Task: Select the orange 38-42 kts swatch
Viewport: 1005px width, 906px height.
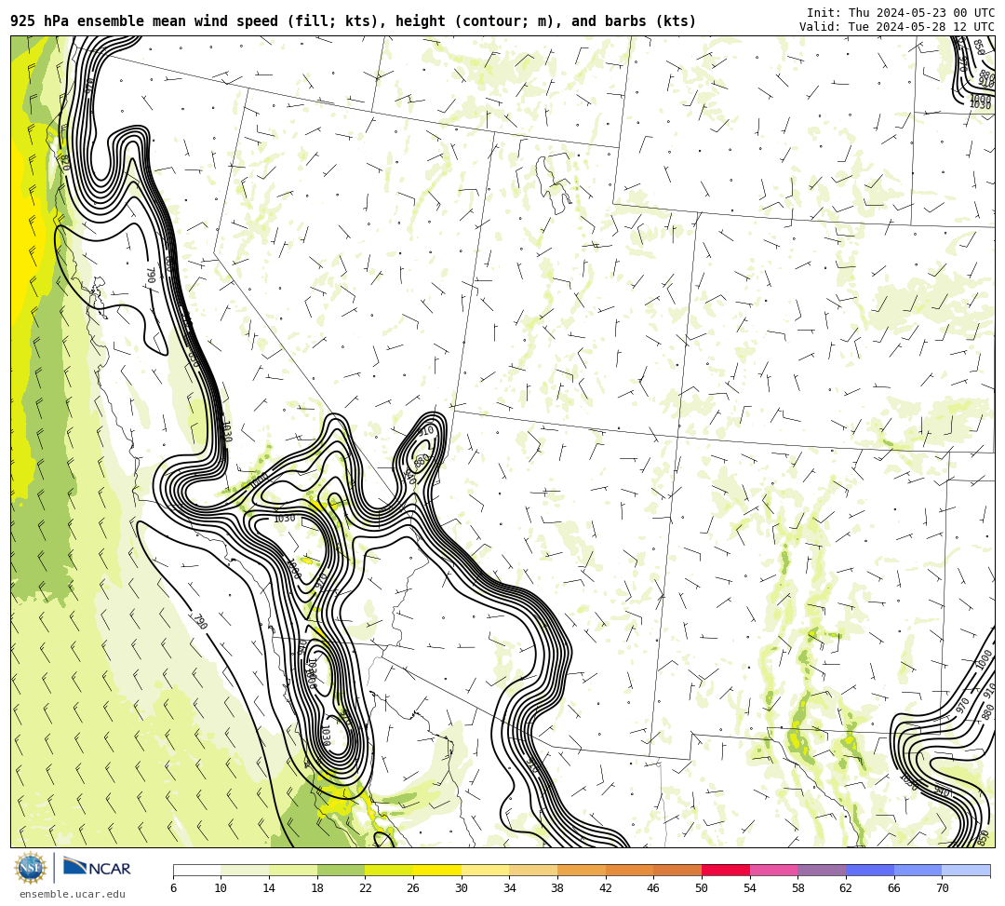Action: (x=582, y=870)
